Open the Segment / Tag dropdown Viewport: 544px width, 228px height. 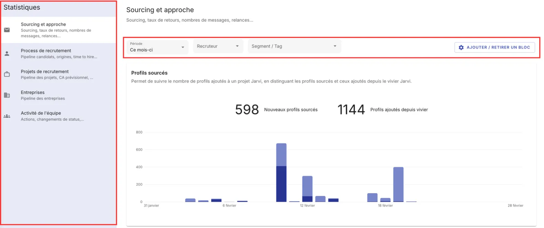coord(294,46)
